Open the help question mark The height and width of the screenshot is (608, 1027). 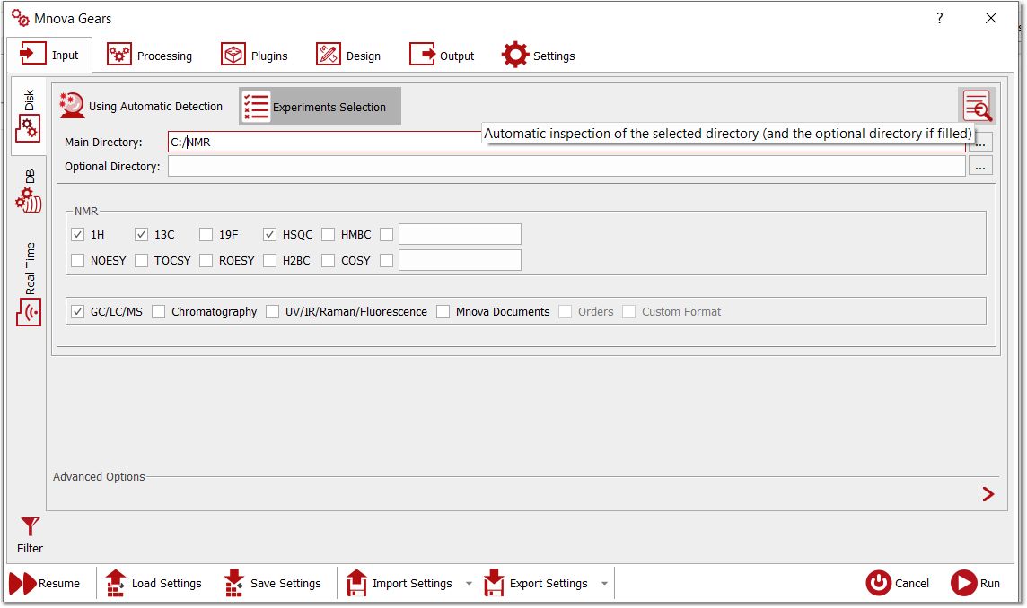(940, 18)
